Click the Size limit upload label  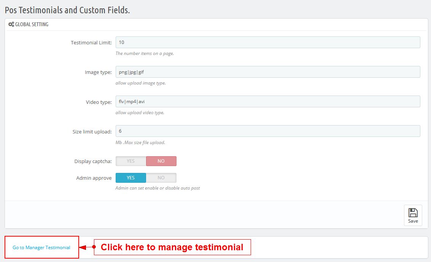tap(92, 132)
